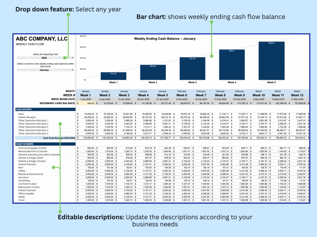Select the Other Operations Receipts 1 label
The image size is (317, 237).
pyautogui.click(x=33, y=120)
